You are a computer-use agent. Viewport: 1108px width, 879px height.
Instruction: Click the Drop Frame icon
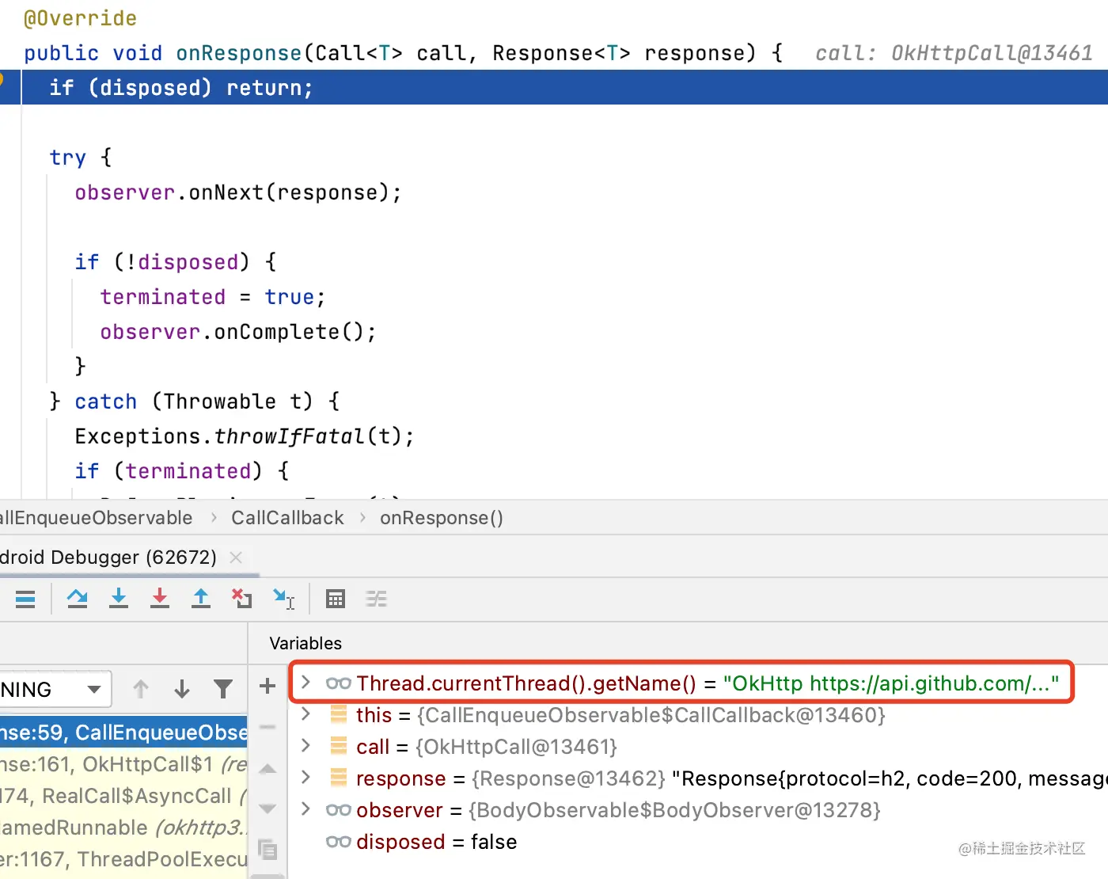point(241,599)
